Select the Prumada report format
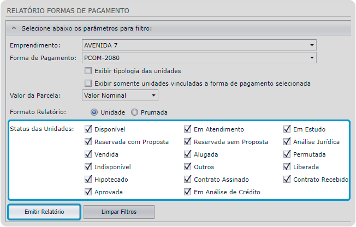Screen dimensions: 356x227 [135, 112]
